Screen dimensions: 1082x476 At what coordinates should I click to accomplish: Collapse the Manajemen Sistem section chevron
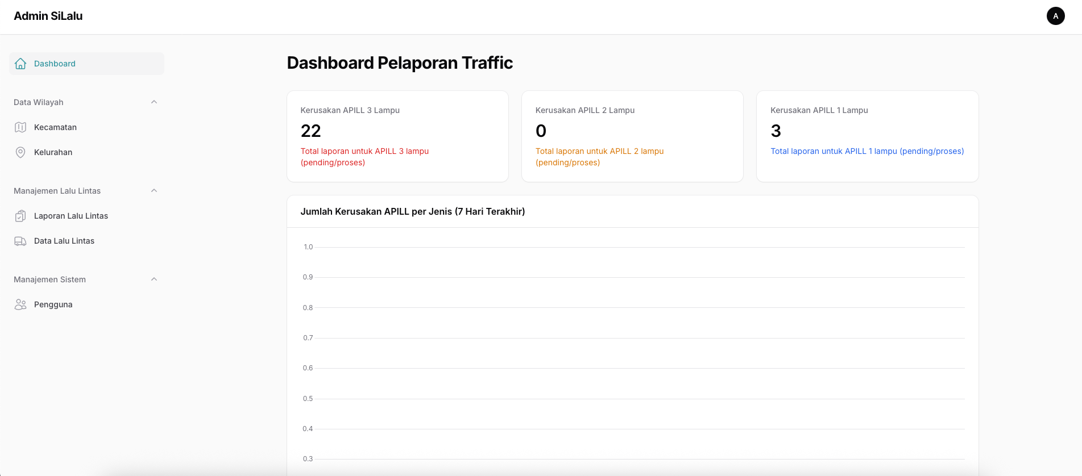[x=154, y=279]
